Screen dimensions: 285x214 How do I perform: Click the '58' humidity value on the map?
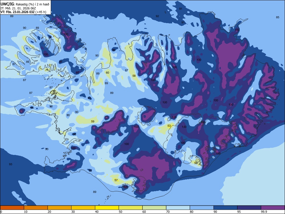point(134,76)
